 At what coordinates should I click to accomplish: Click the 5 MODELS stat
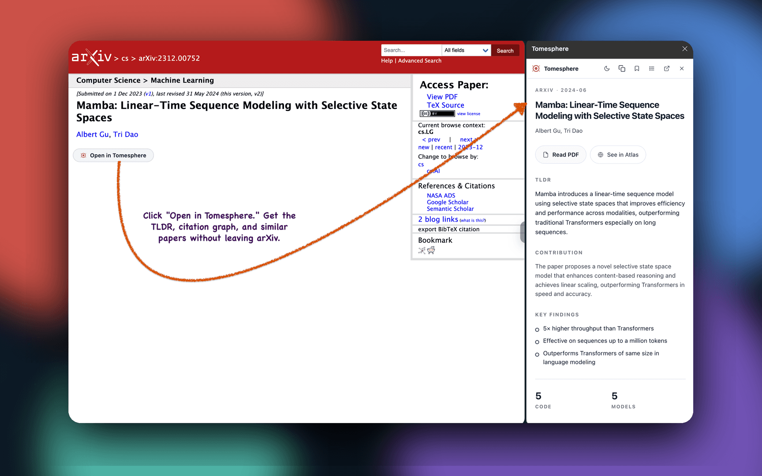(624, 400)
